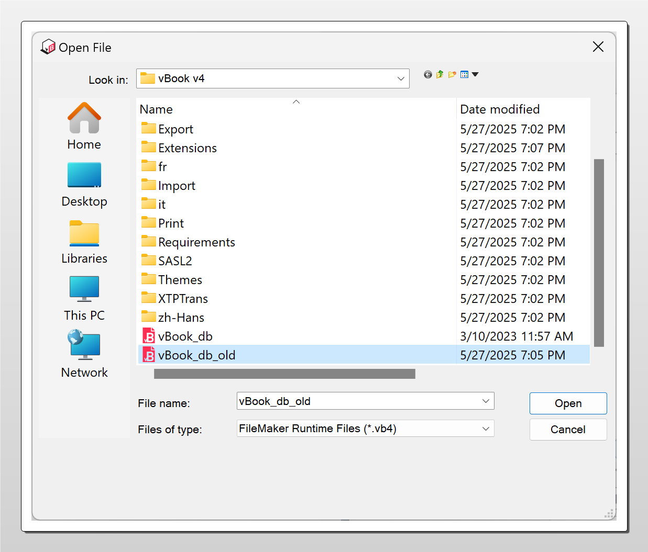The height and width of the screenshot is (552, 648).
Task: Sort files by the Name column header
Action: [156, 109]
